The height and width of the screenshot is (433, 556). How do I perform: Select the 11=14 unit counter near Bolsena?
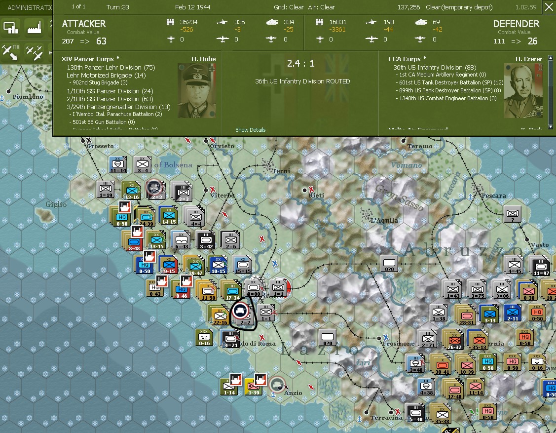coord(118,165)
